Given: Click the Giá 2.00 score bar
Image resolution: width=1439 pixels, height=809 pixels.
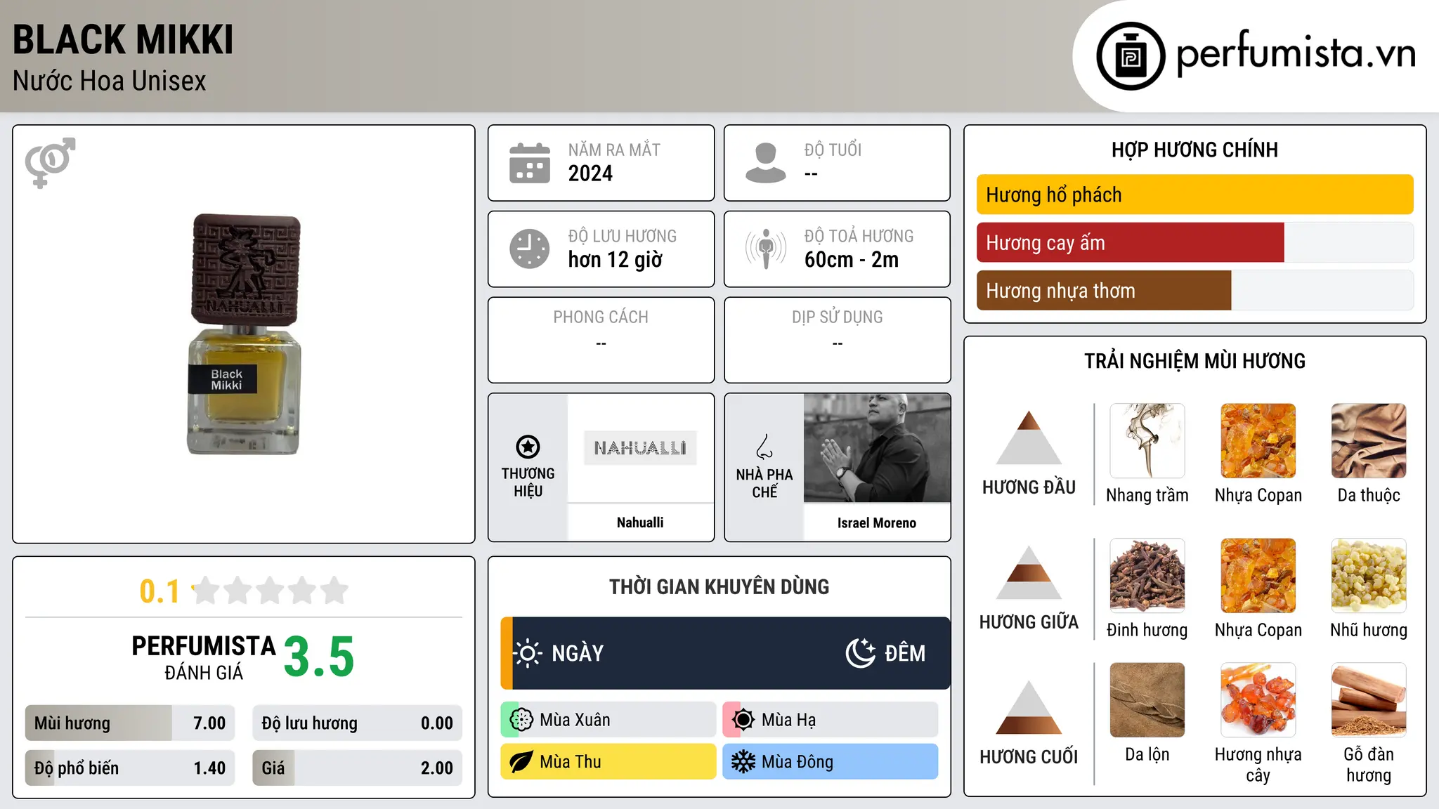Looking at the screenshot, I should 357,768.
